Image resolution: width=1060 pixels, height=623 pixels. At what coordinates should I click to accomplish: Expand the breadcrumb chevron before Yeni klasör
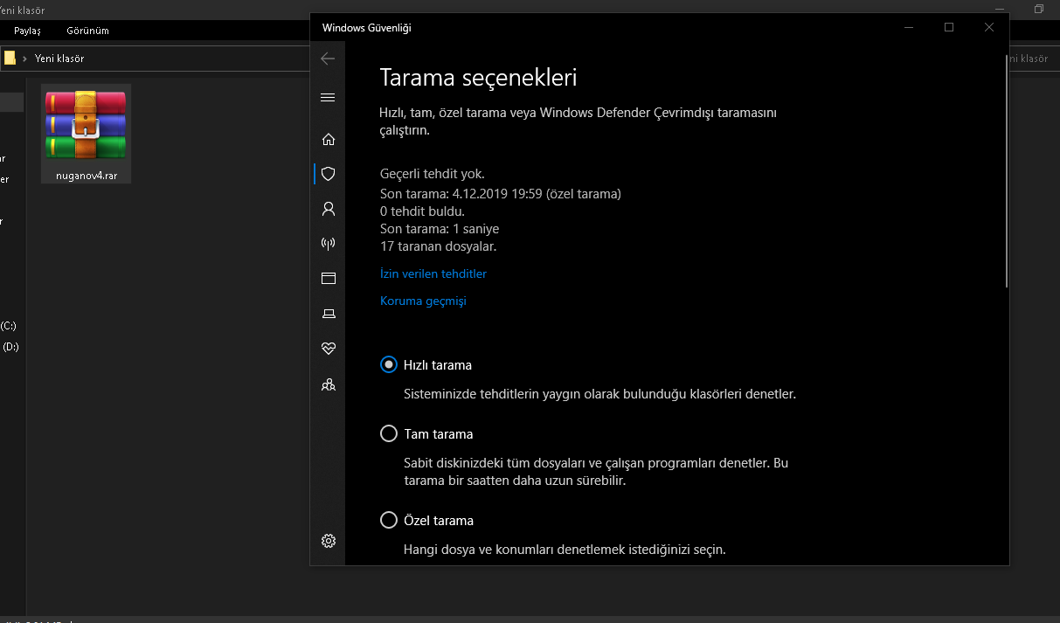tap(24, 59)
